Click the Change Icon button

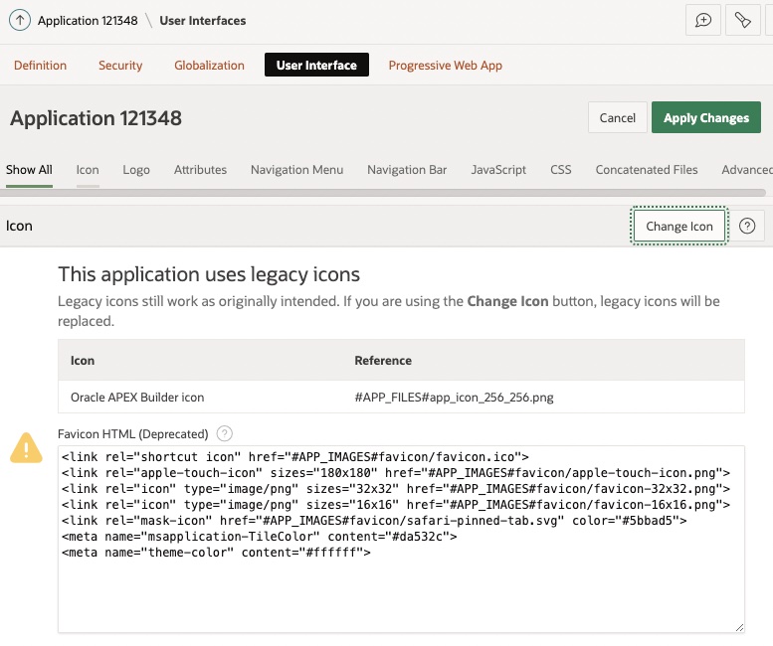[x=679, y=226]
